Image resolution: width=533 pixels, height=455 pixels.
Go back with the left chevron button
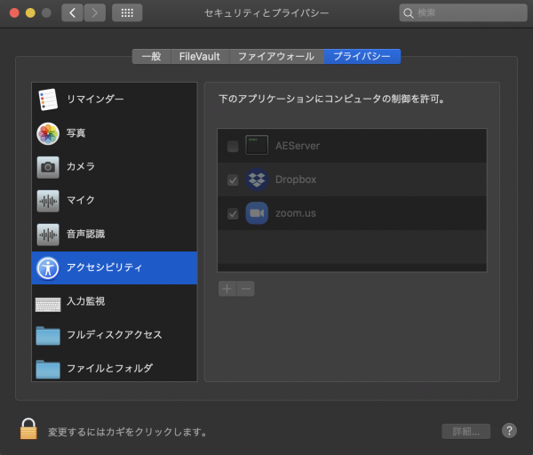[72, 13]
